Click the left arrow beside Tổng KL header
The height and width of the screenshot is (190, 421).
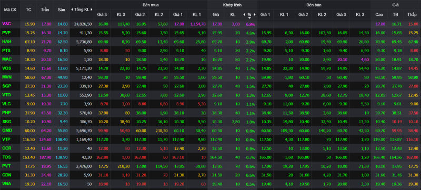coord(72,9)
